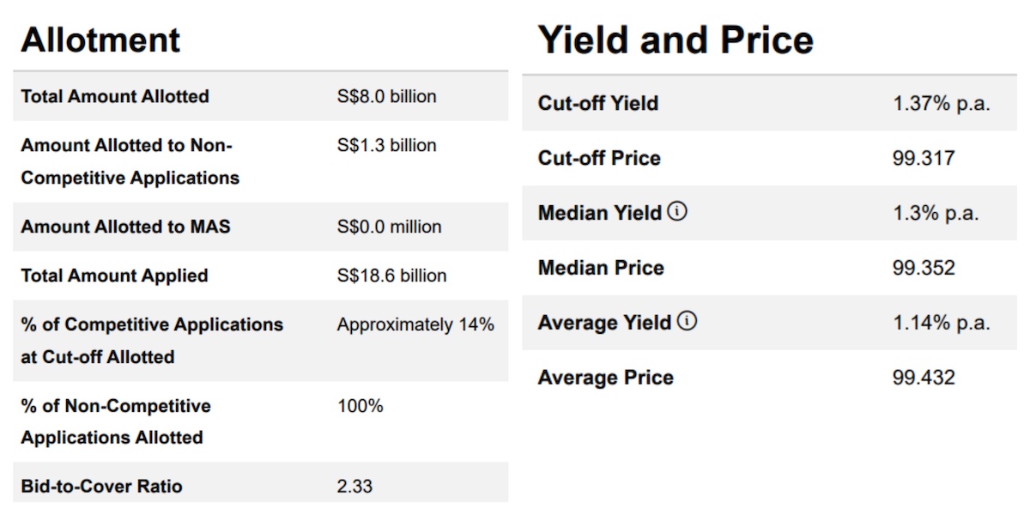This screenshot has width=1030, height=515.
Task: Click the 2.33 bid-to-cover value
Action: [x=354, y=487]
